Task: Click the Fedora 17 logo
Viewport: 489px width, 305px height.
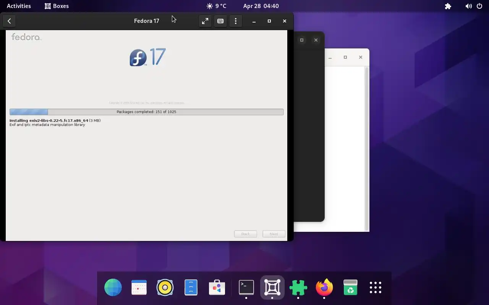Action: [147, 57]
